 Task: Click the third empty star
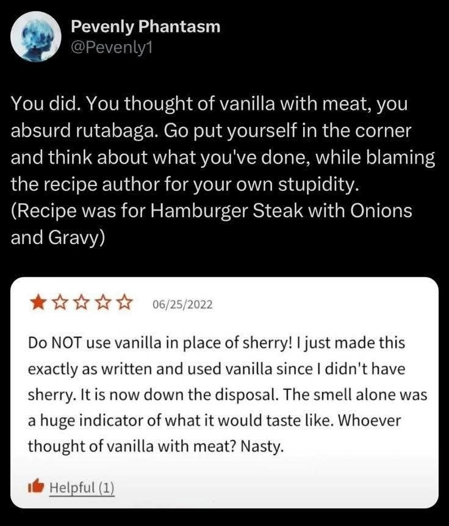[x=80, y=303]
